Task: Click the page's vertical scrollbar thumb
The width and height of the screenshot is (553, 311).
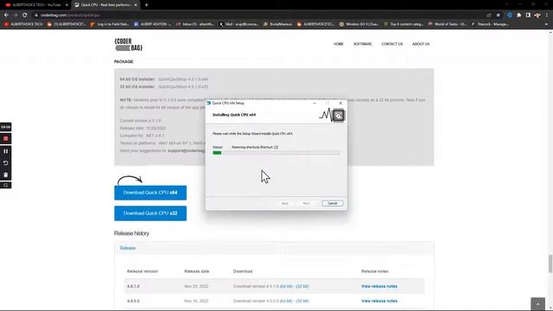Action: 550,263
